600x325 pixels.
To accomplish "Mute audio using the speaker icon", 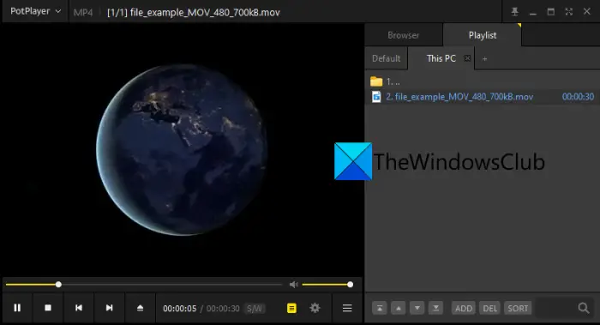I will (x=293, y=285).
